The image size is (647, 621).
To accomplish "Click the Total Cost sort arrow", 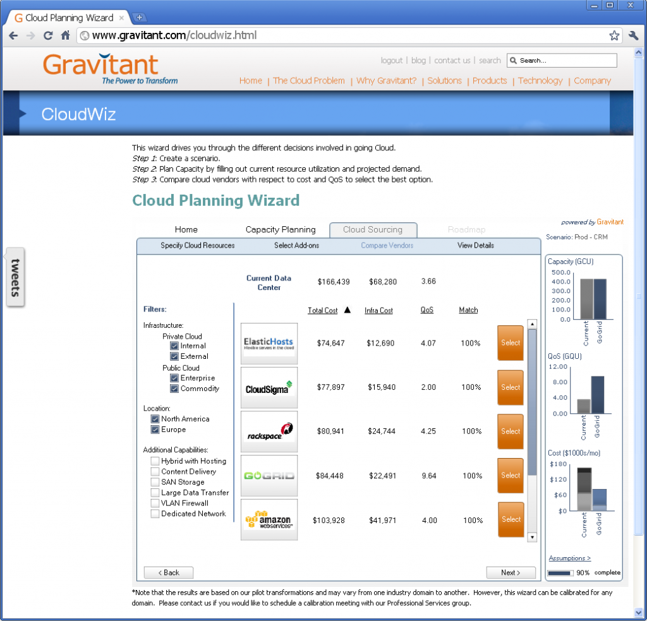I will coord(347,310).
